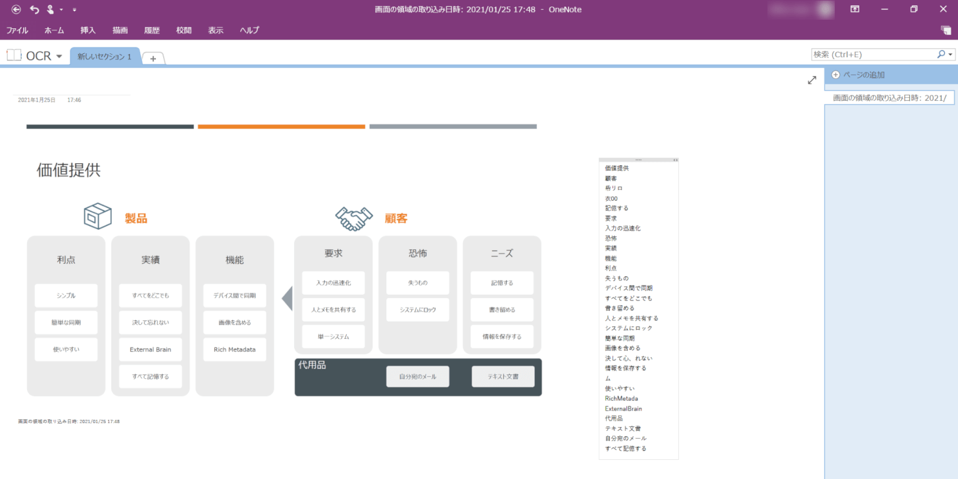The height and width of the screenshot is (479, 958).
Task: Select the 画面の領域の取り込み日時 page in list
Action: pos(889,98)
